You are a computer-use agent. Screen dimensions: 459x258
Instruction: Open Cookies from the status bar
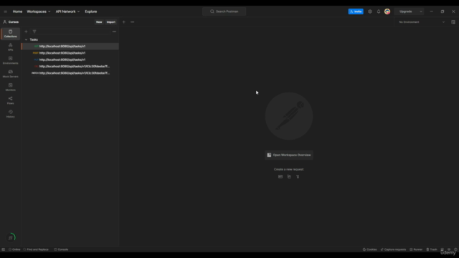pyautogui.click(x=370, y=249)
